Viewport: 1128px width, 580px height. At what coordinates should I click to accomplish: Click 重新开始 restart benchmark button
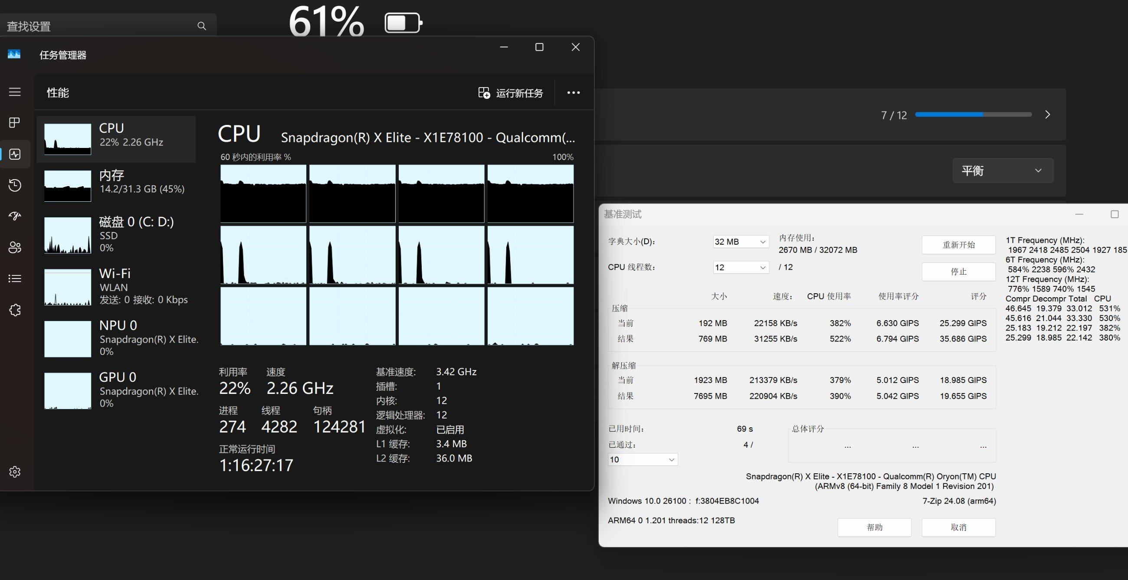(x=958, y=245)
